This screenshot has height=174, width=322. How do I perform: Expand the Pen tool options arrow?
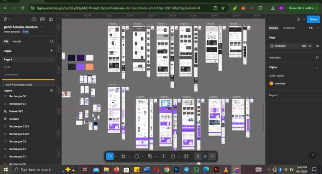[x=156, y=156]
